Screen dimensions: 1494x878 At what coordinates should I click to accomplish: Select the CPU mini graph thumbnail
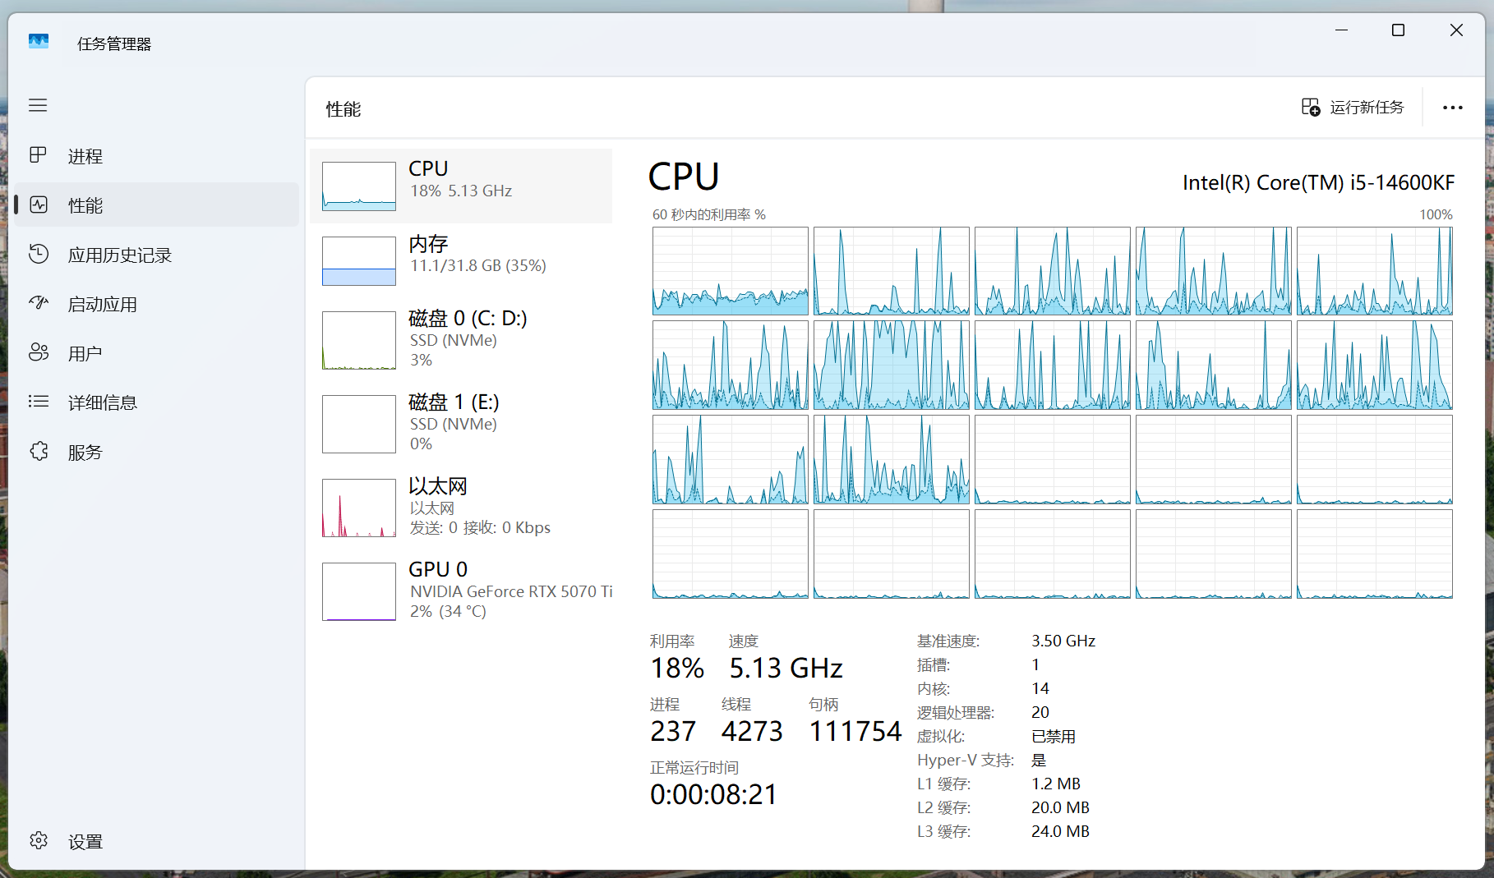359,186
